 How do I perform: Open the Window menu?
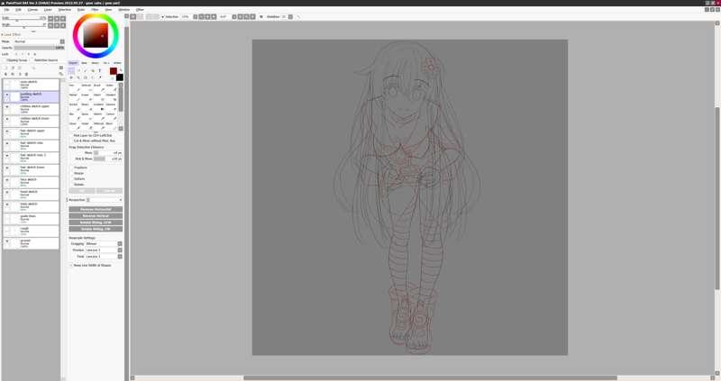(124, 10)
